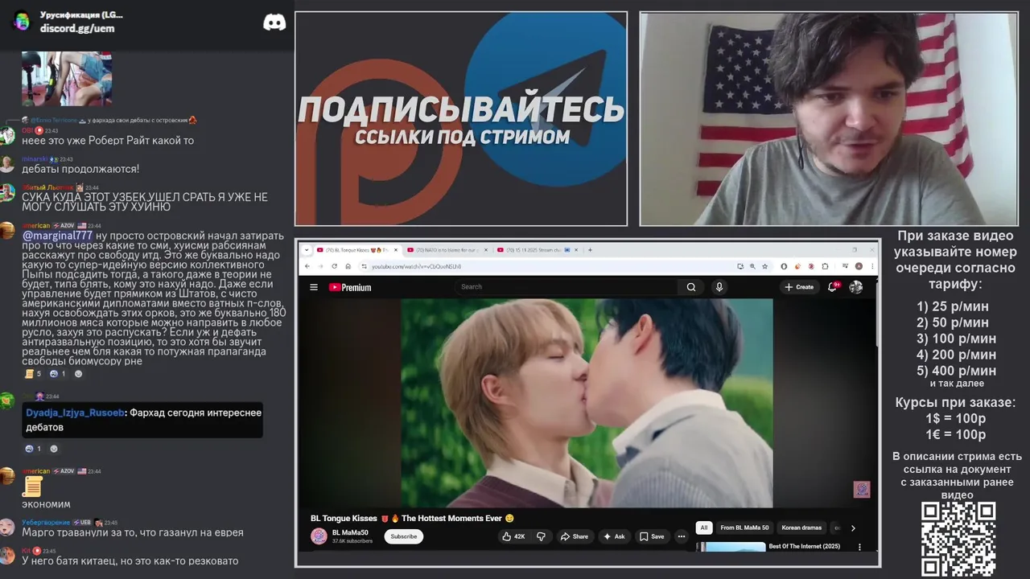Click site info icon beside URL
This screenshot has width=1030, height=579.
pyautogui.click(x=364, y=266)
